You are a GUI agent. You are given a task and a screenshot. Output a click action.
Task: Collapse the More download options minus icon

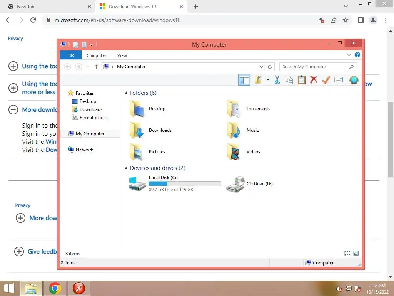pyautogui.click(x=13, y=110)
